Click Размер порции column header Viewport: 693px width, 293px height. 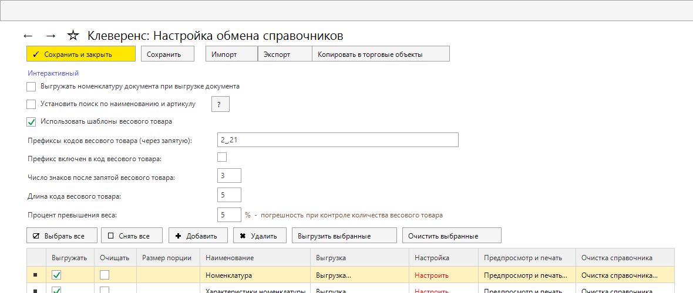coord(168,257)
